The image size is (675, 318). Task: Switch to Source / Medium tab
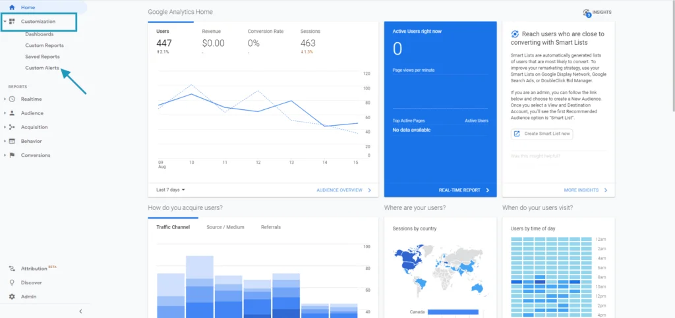tap(225, 227)
